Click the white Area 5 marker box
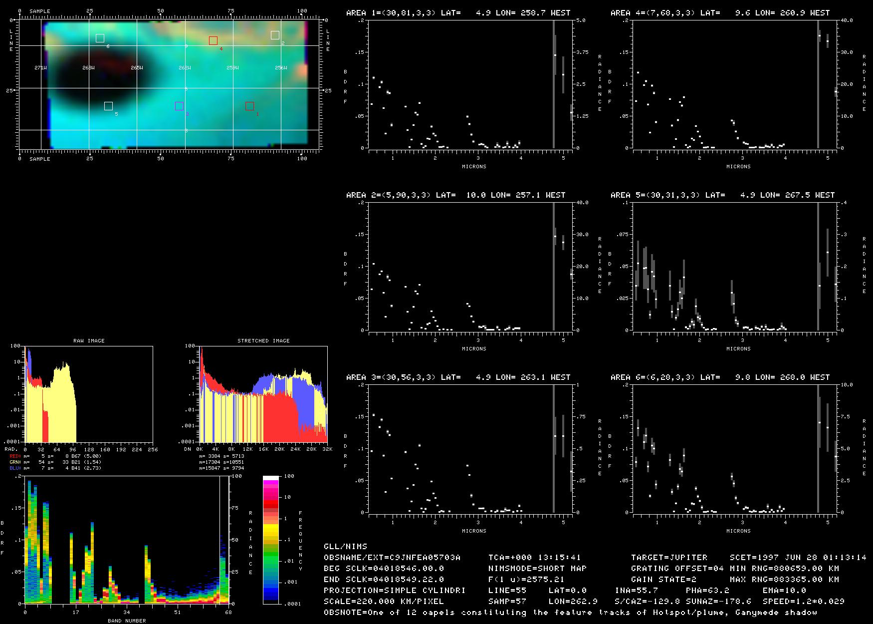Screen dimensions: 873x624 108,106
